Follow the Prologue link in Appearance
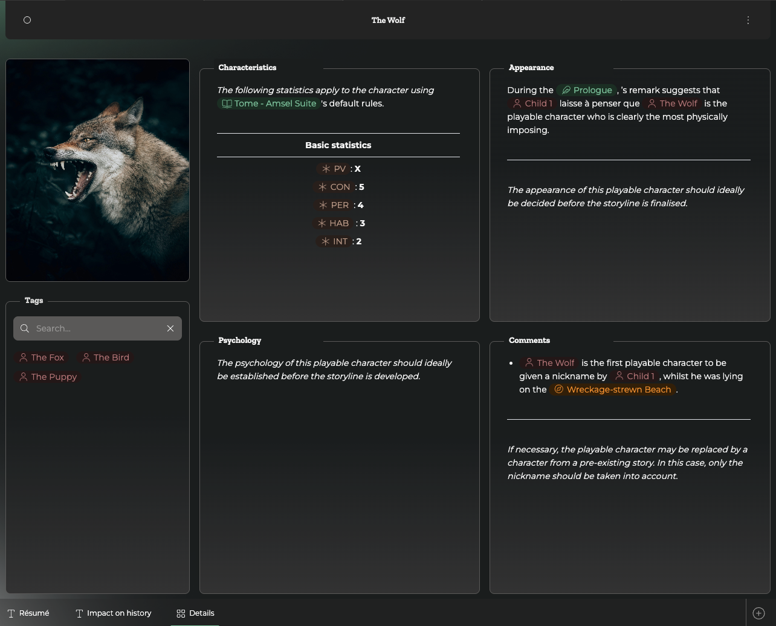Image resolution: width=776 pixels, height=626 pixels. click(x=587, y=90)
